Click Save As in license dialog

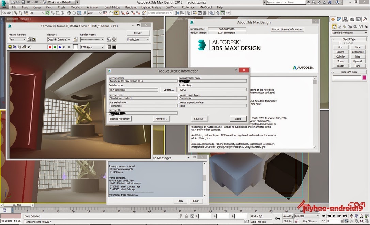coord(200,119)
